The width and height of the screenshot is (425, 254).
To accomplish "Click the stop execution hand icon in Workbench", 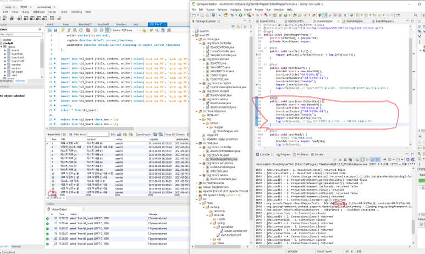I will pos(81,30).
